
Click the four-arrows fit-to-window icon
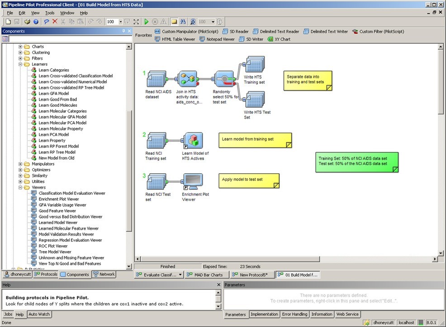click(x=136, y=22)
